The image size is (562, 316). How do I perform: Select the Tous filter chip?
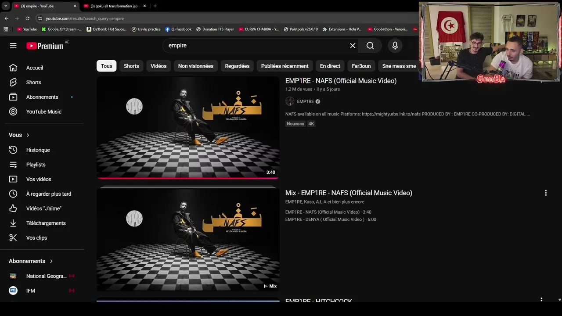pos(107,66)
